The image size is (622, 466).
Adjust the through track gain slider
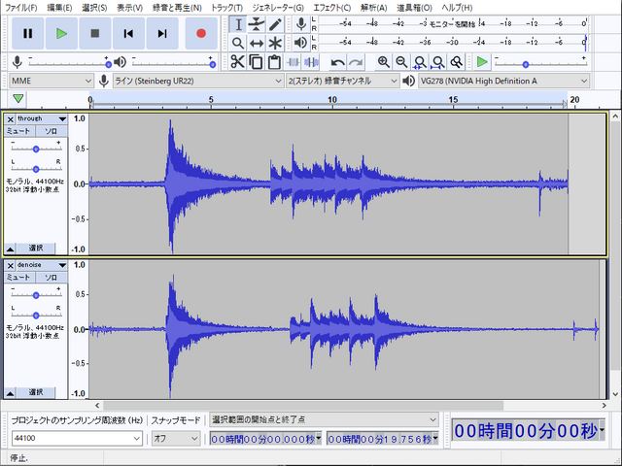click(x=36, y=149)
